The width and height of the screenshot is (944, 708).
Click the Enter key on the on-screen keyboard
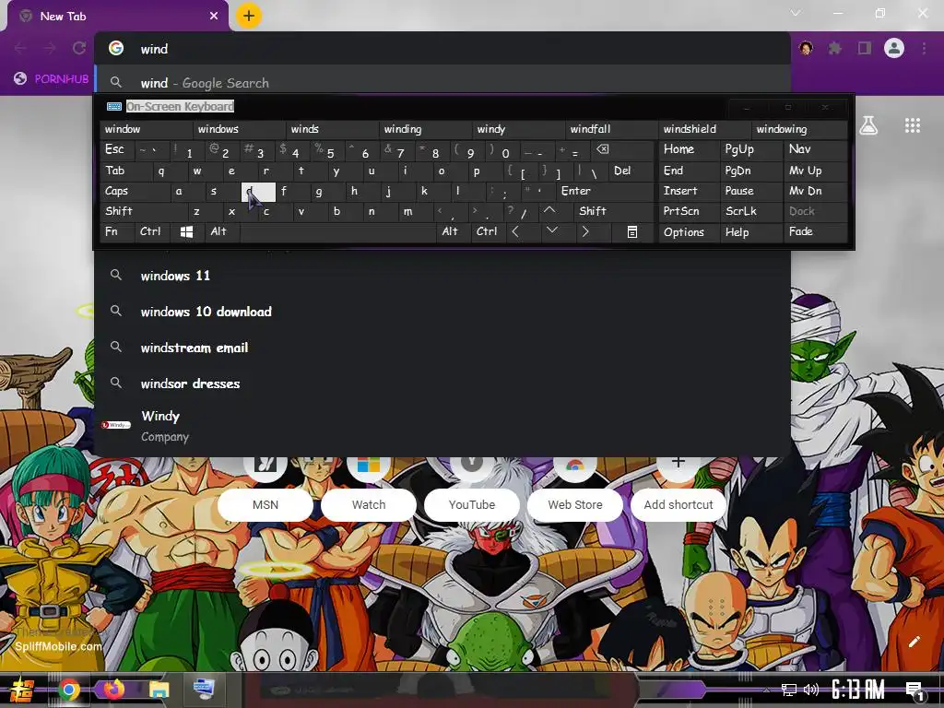605,191
